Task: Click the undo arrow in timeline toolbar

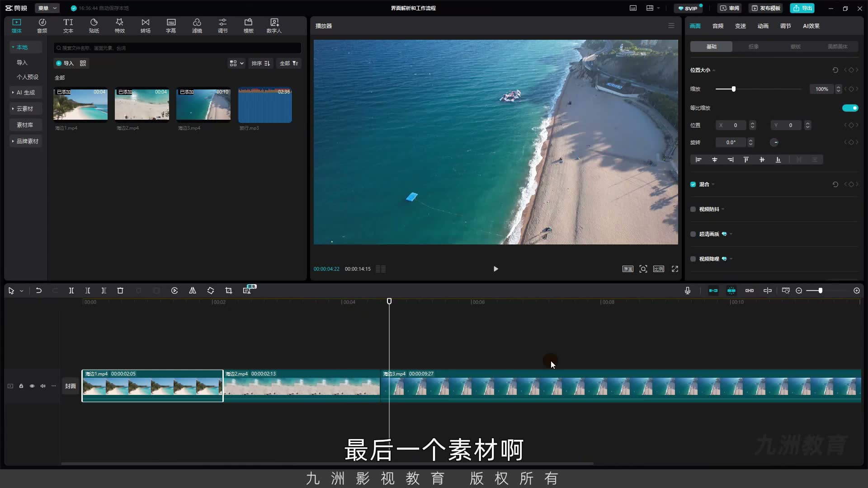Action: coord(39,291)
